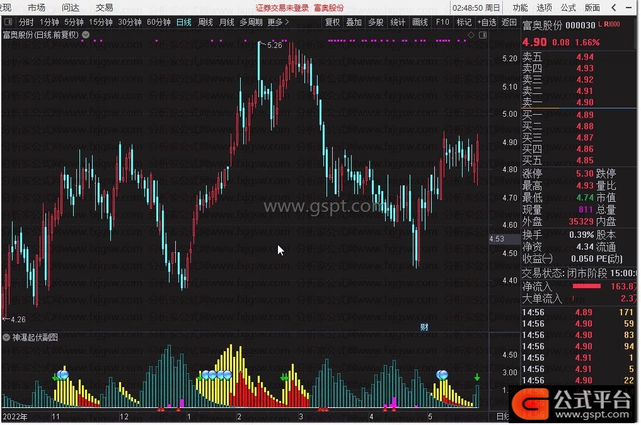
Task: Select the 买一 4.89 bid row
Action: (x=578, y=115)
